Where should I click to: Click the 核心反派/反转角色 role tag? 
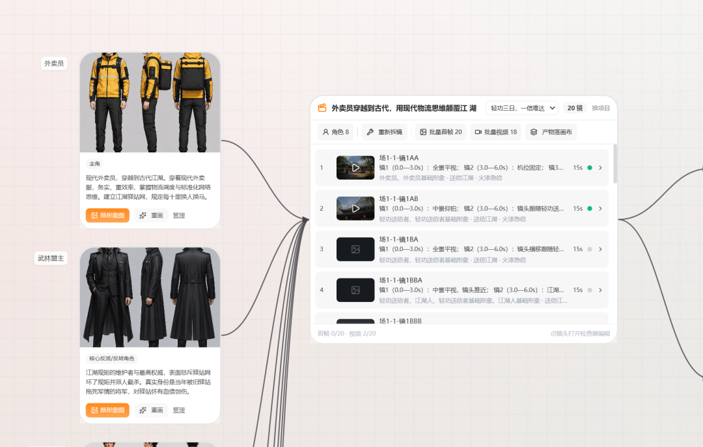pyautogui.click(x=112, y=359)
